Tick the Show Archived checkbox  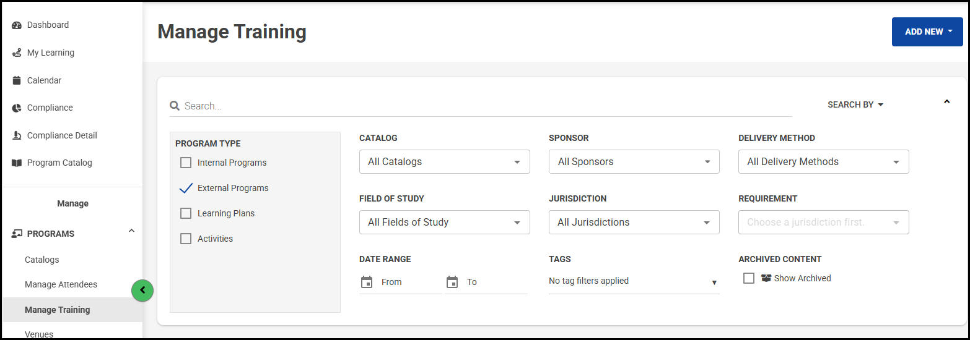point(749,278)
